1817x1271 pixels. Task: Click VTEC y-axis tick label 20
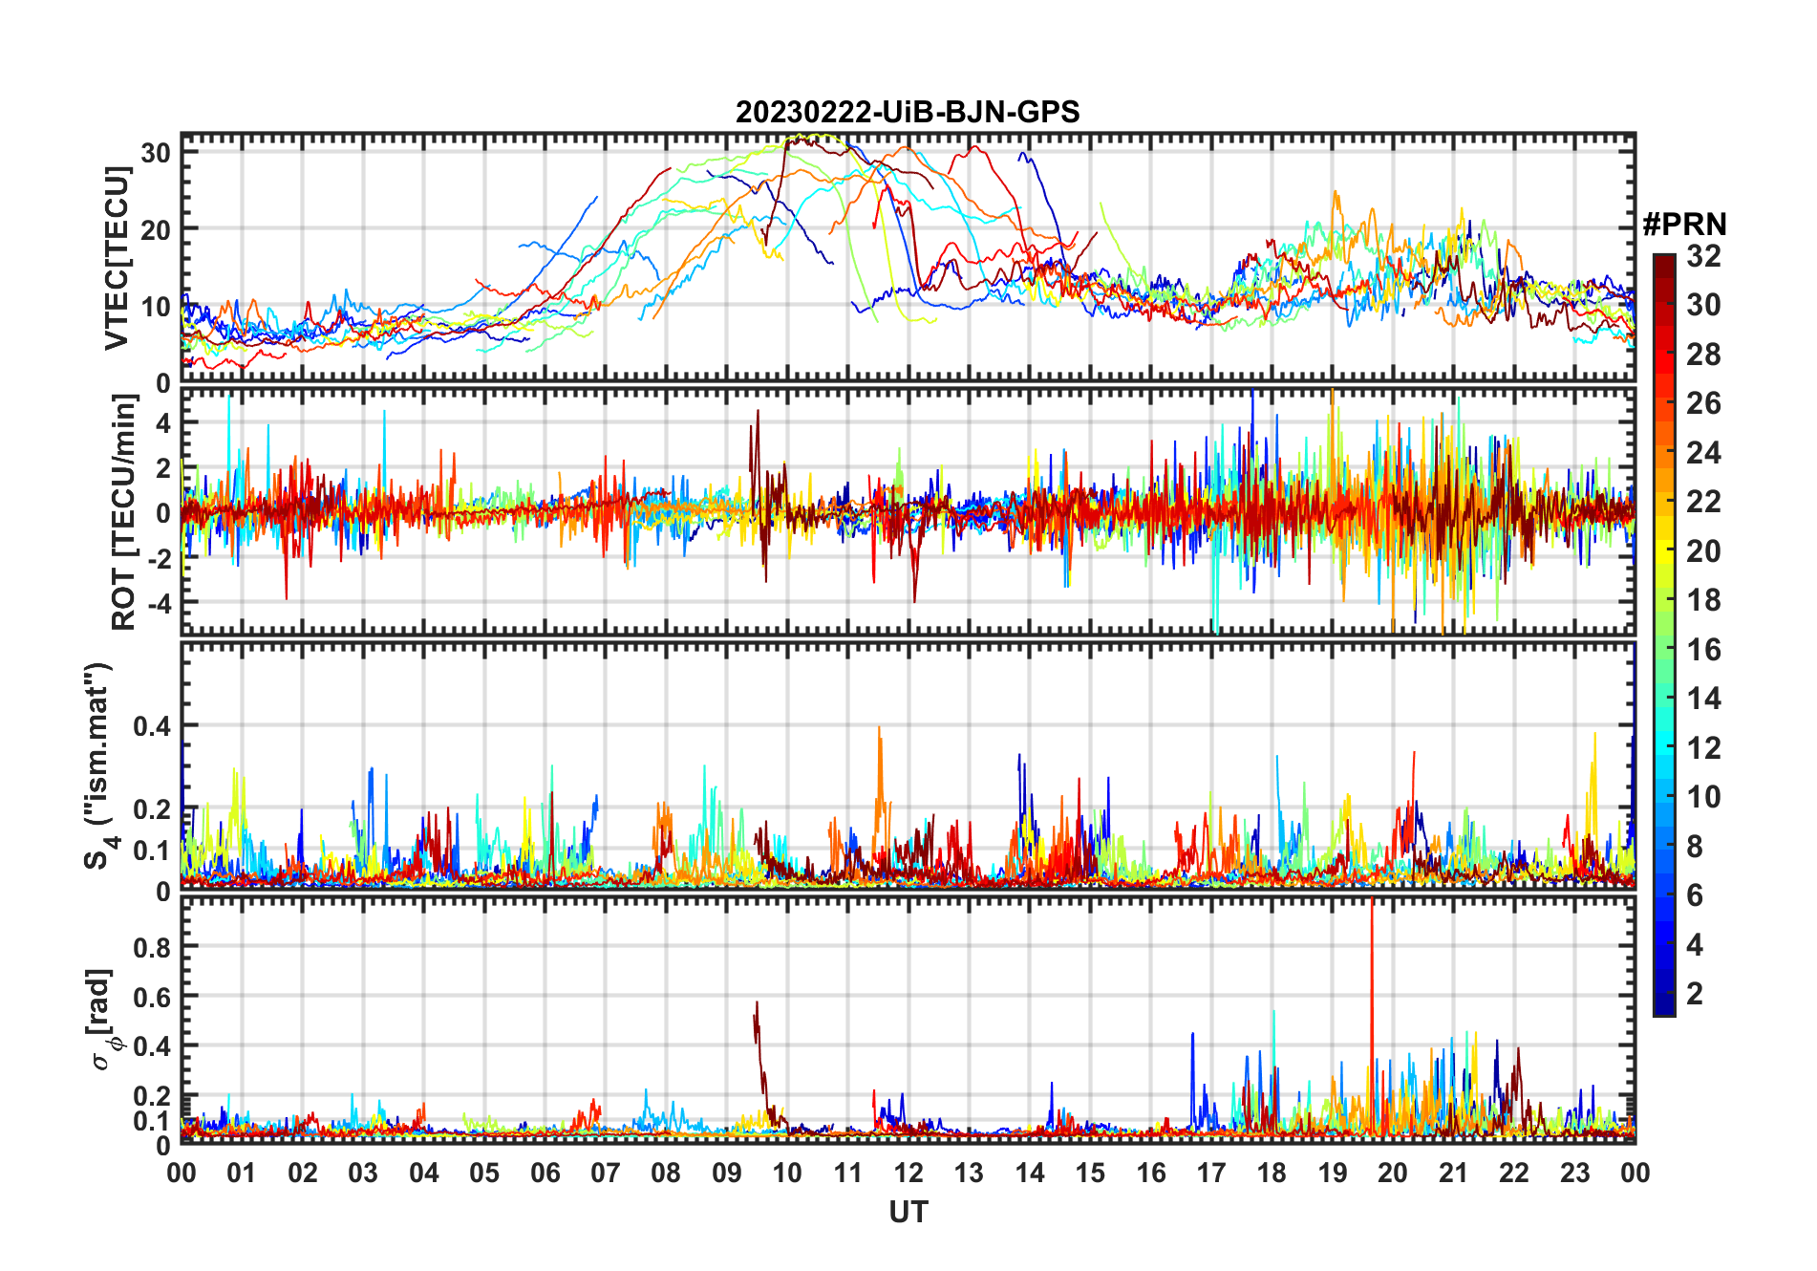(x=157, y=229)
